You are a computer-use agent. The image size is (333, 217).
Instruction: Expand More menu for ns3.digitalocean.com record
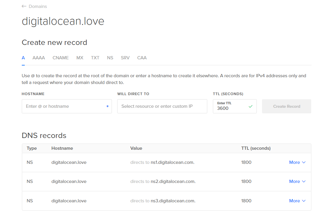pos(297,201)
